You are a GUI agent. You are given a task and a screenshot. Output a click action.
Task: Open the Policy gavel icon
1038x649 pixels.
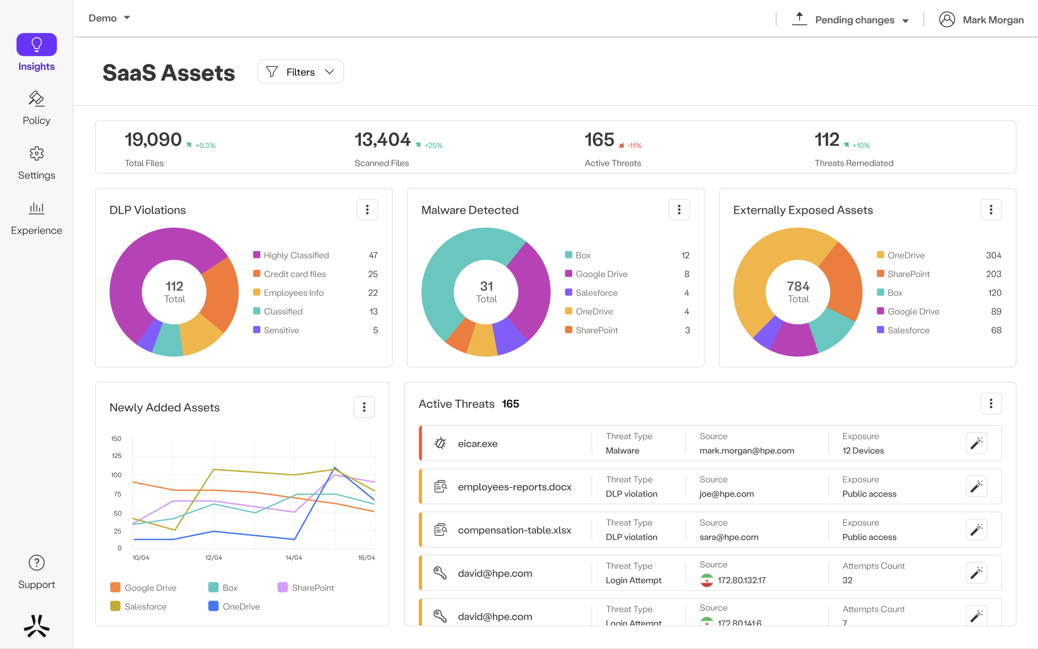(x=37, y=99)
